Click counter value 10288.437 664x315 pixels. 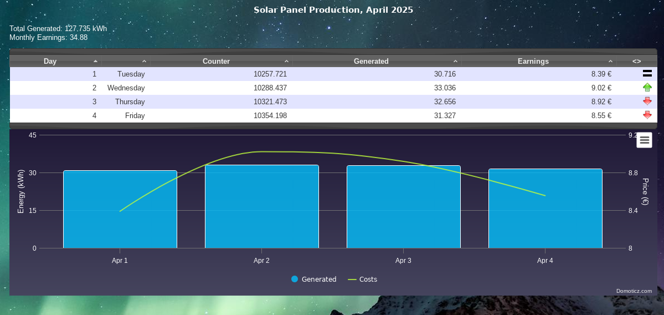(270, 88)
